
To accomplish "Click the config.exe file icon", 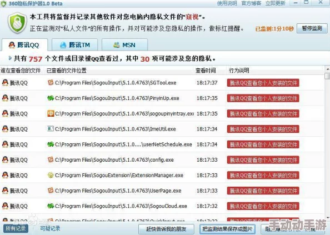I will (x=51, y=159).
